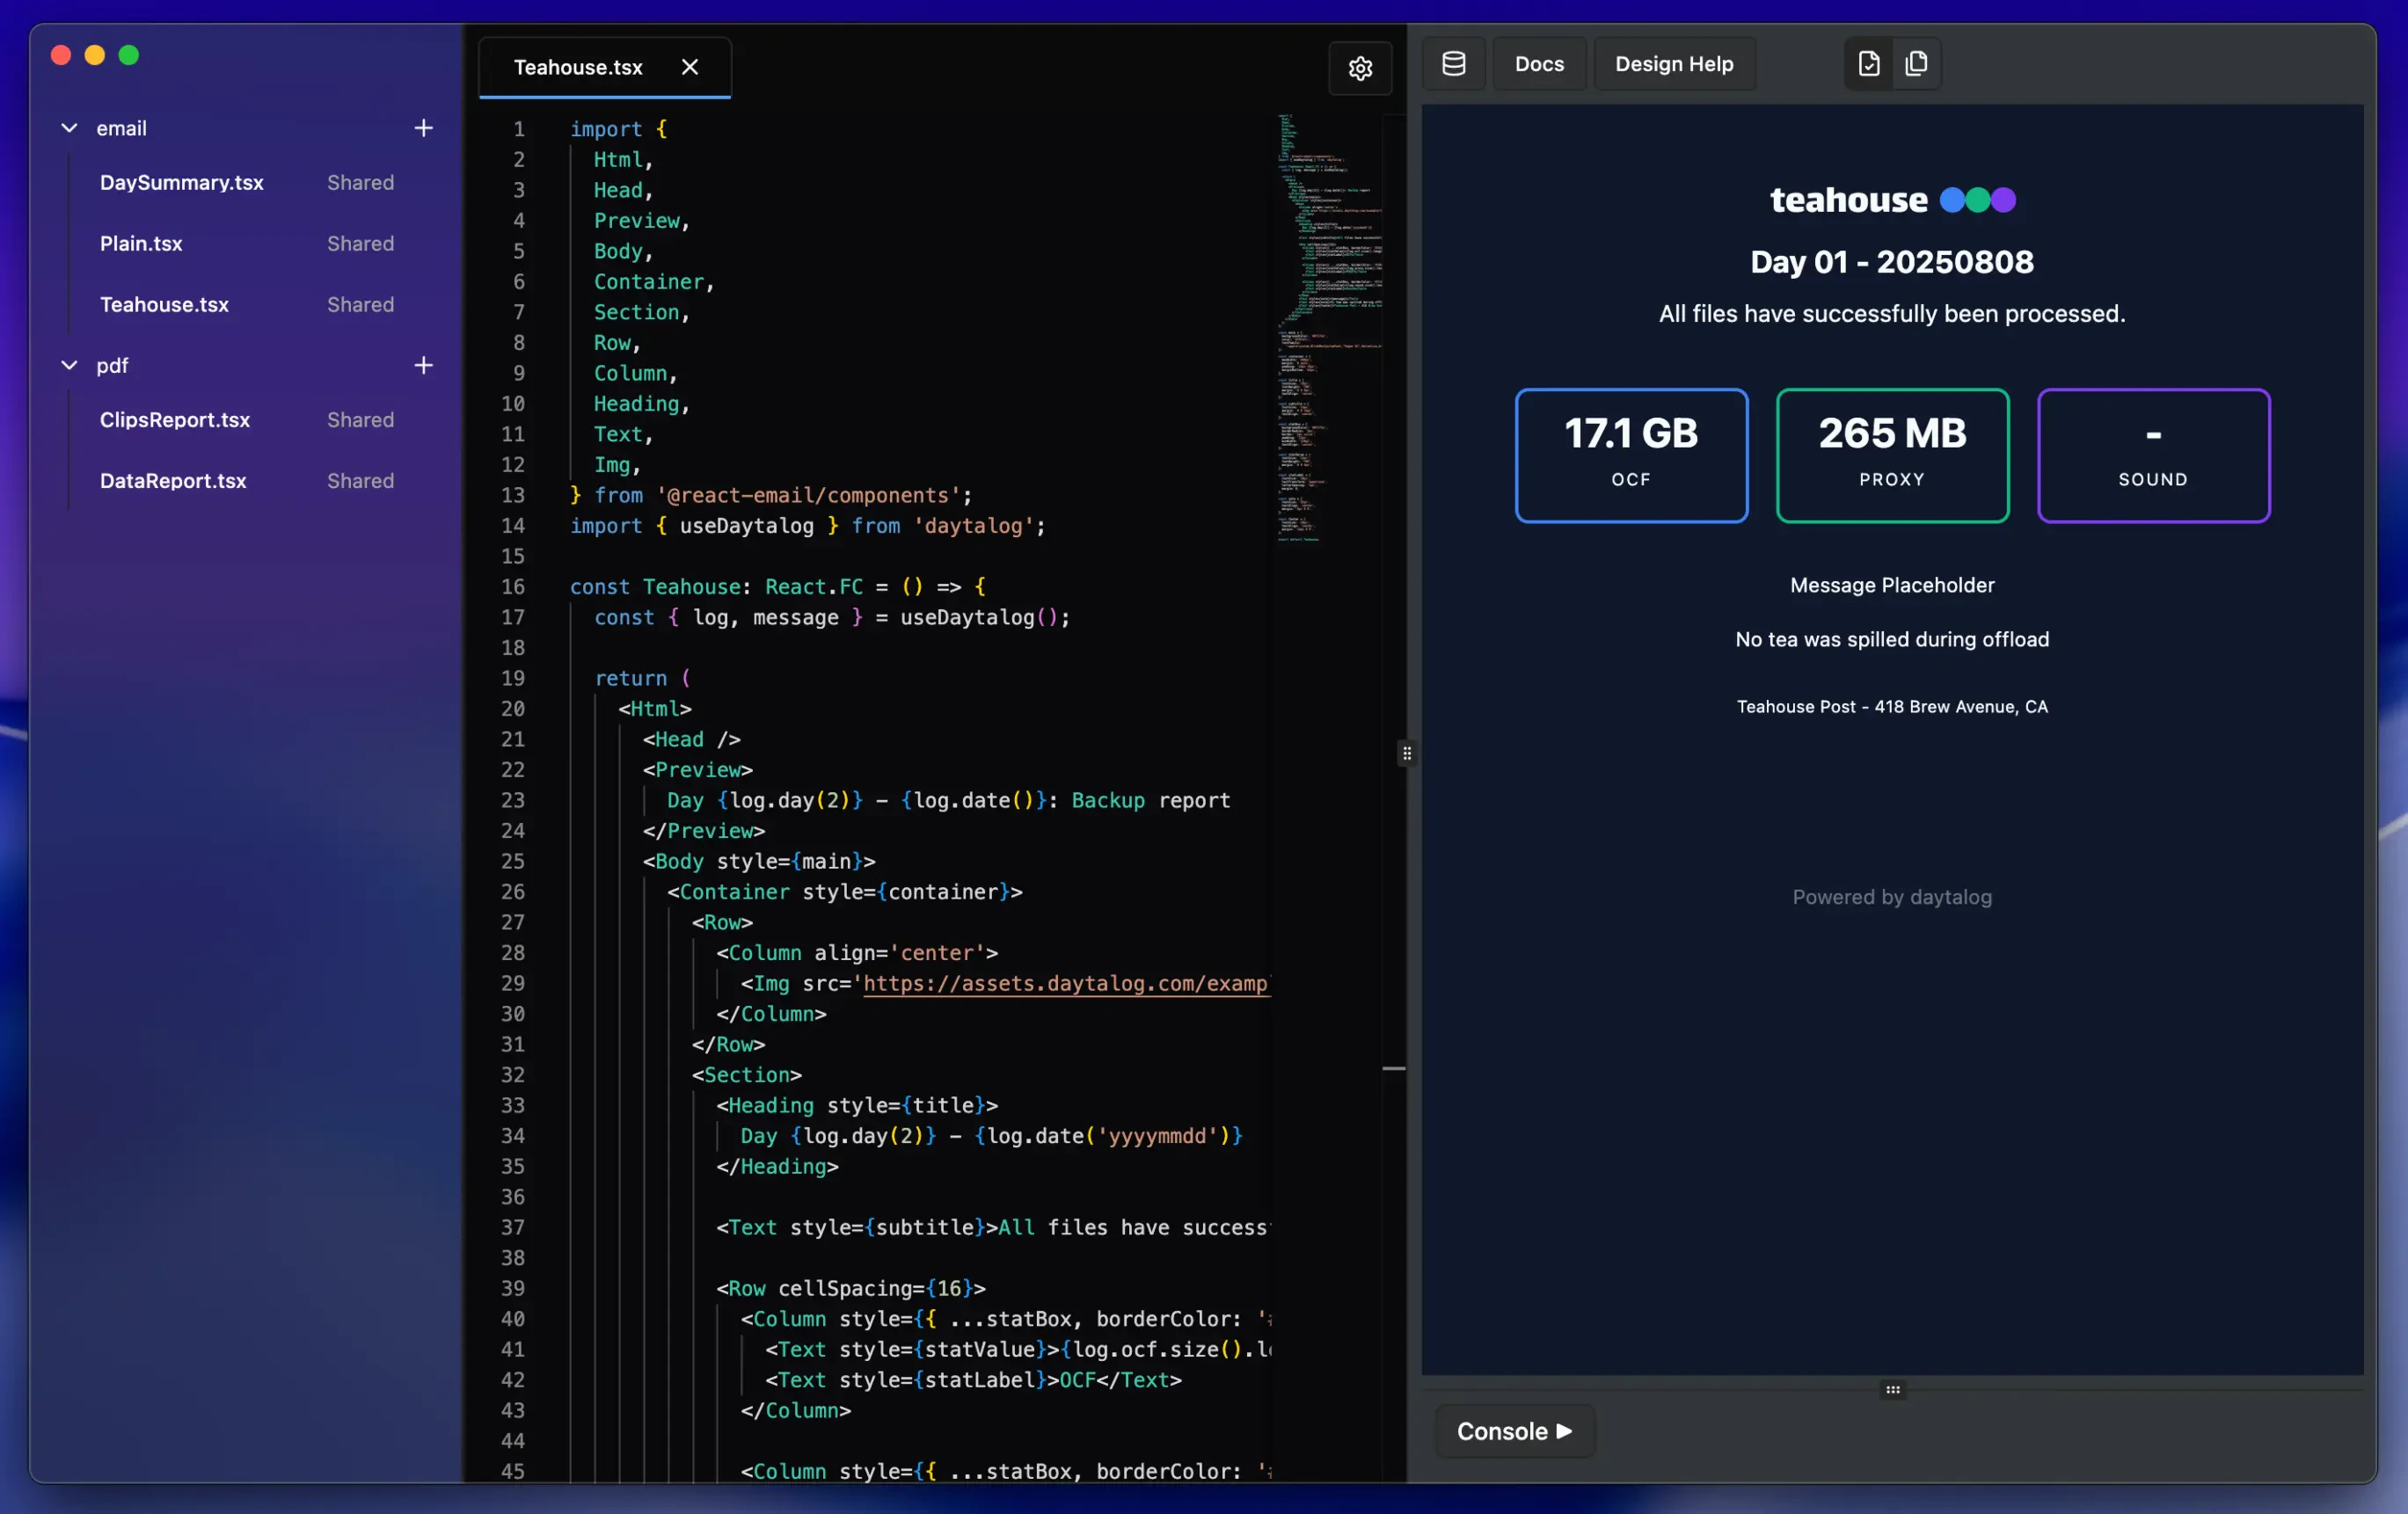Click the editor-preview split handle
2408x1514 pixels.
point(1406,753)
